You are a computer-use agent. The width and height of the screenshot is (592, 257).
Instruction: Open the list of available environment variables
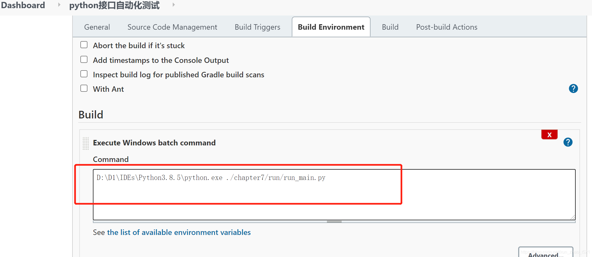(x=179, y=232)
